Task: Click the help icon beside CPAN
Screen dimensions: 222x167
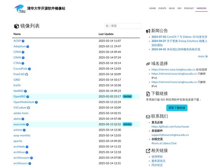Action: 23,52
